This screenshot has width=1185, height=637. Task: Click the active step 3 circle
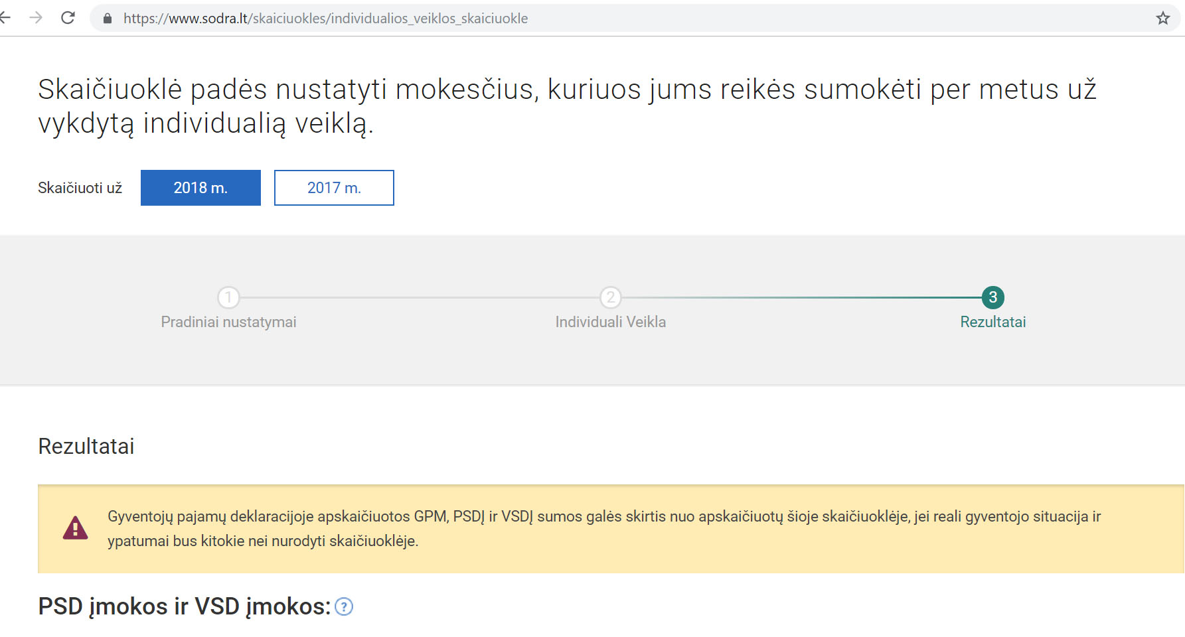click(x=992, y=297)
